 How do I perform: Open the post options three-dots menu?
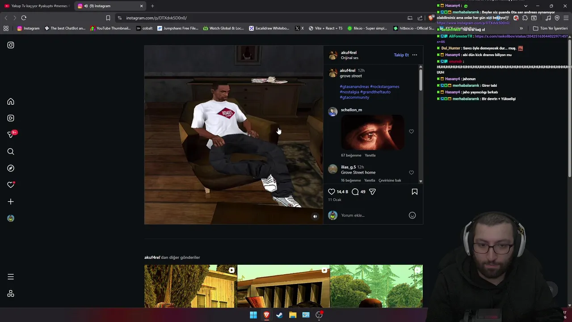coord(415,55)
